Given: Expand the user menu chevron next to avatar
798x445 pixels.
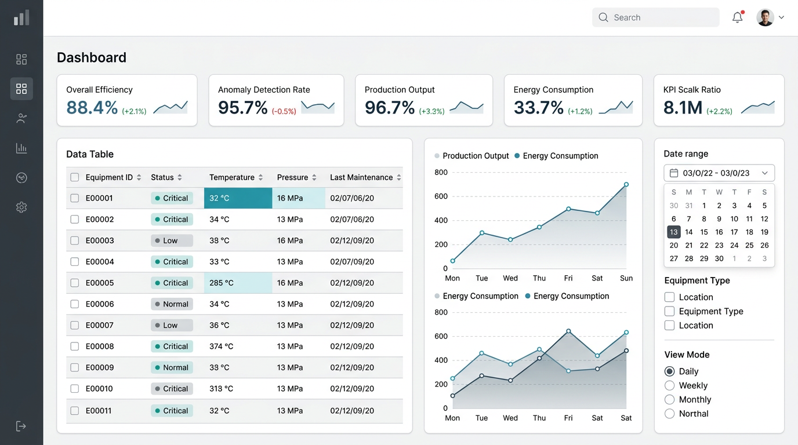Looking at the screenshot, I should (x=781, y=17).
